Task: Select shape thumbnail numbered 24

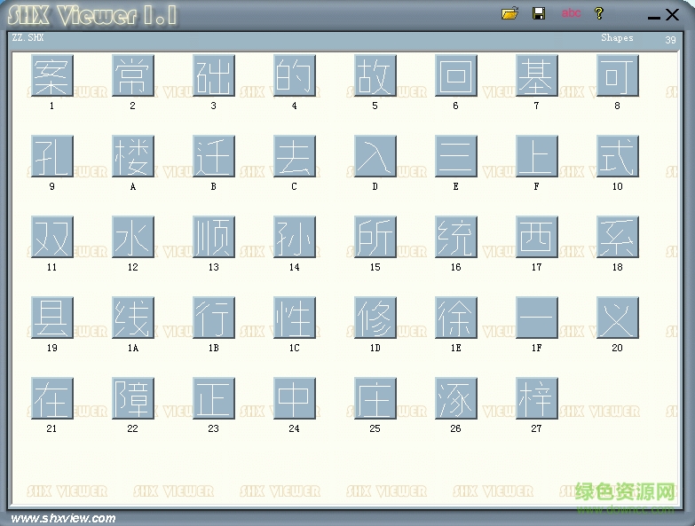Action: [x=294, y=399]
